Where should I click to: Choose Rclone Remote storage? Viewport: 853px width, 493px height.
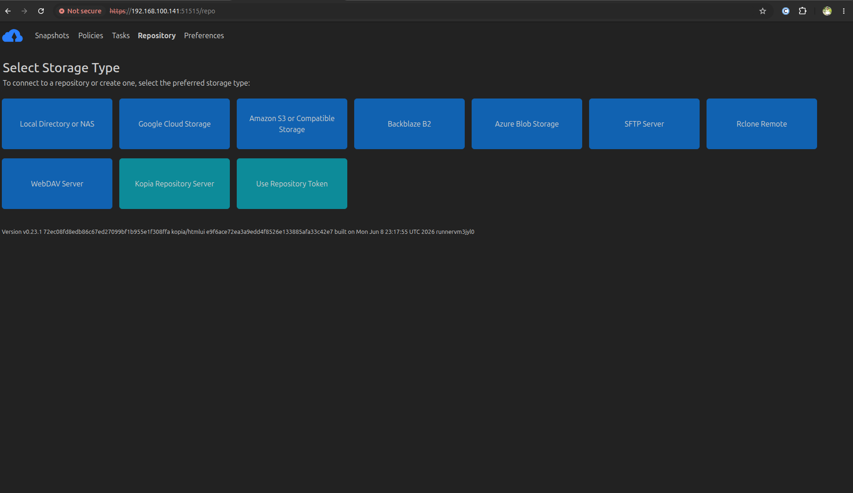[762, 124]
